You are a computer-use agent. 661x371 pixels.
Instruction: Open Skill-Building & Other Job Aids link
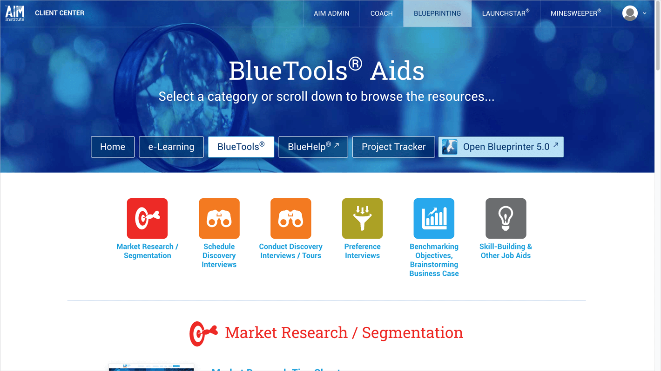(x=506, y=251)
